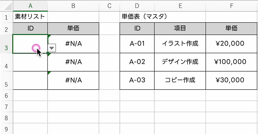258x134 pixels.
Task: Select the ¥30,000 price cell
Action: pos(232,80)
